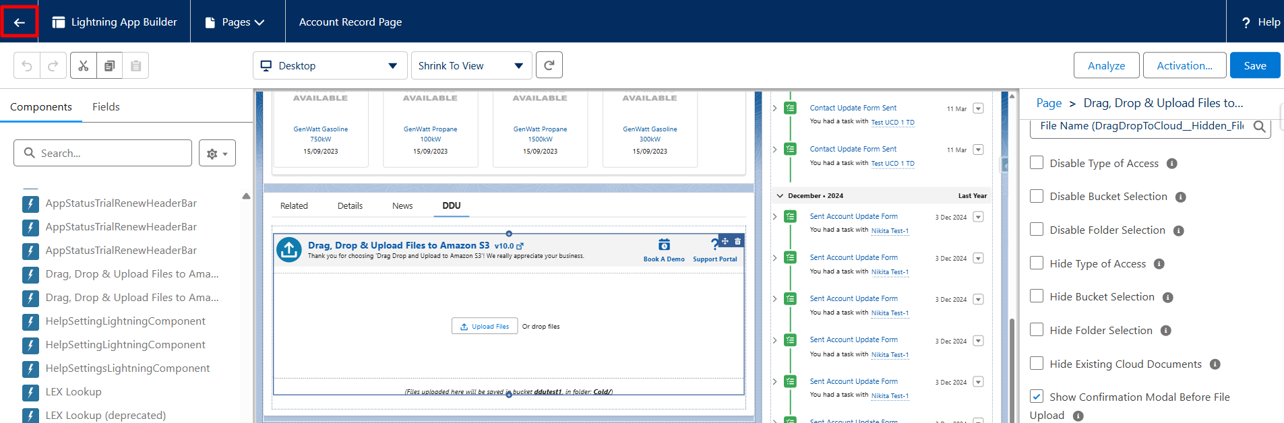Select the Related tab on the canvas

click(x=294, y=205)
